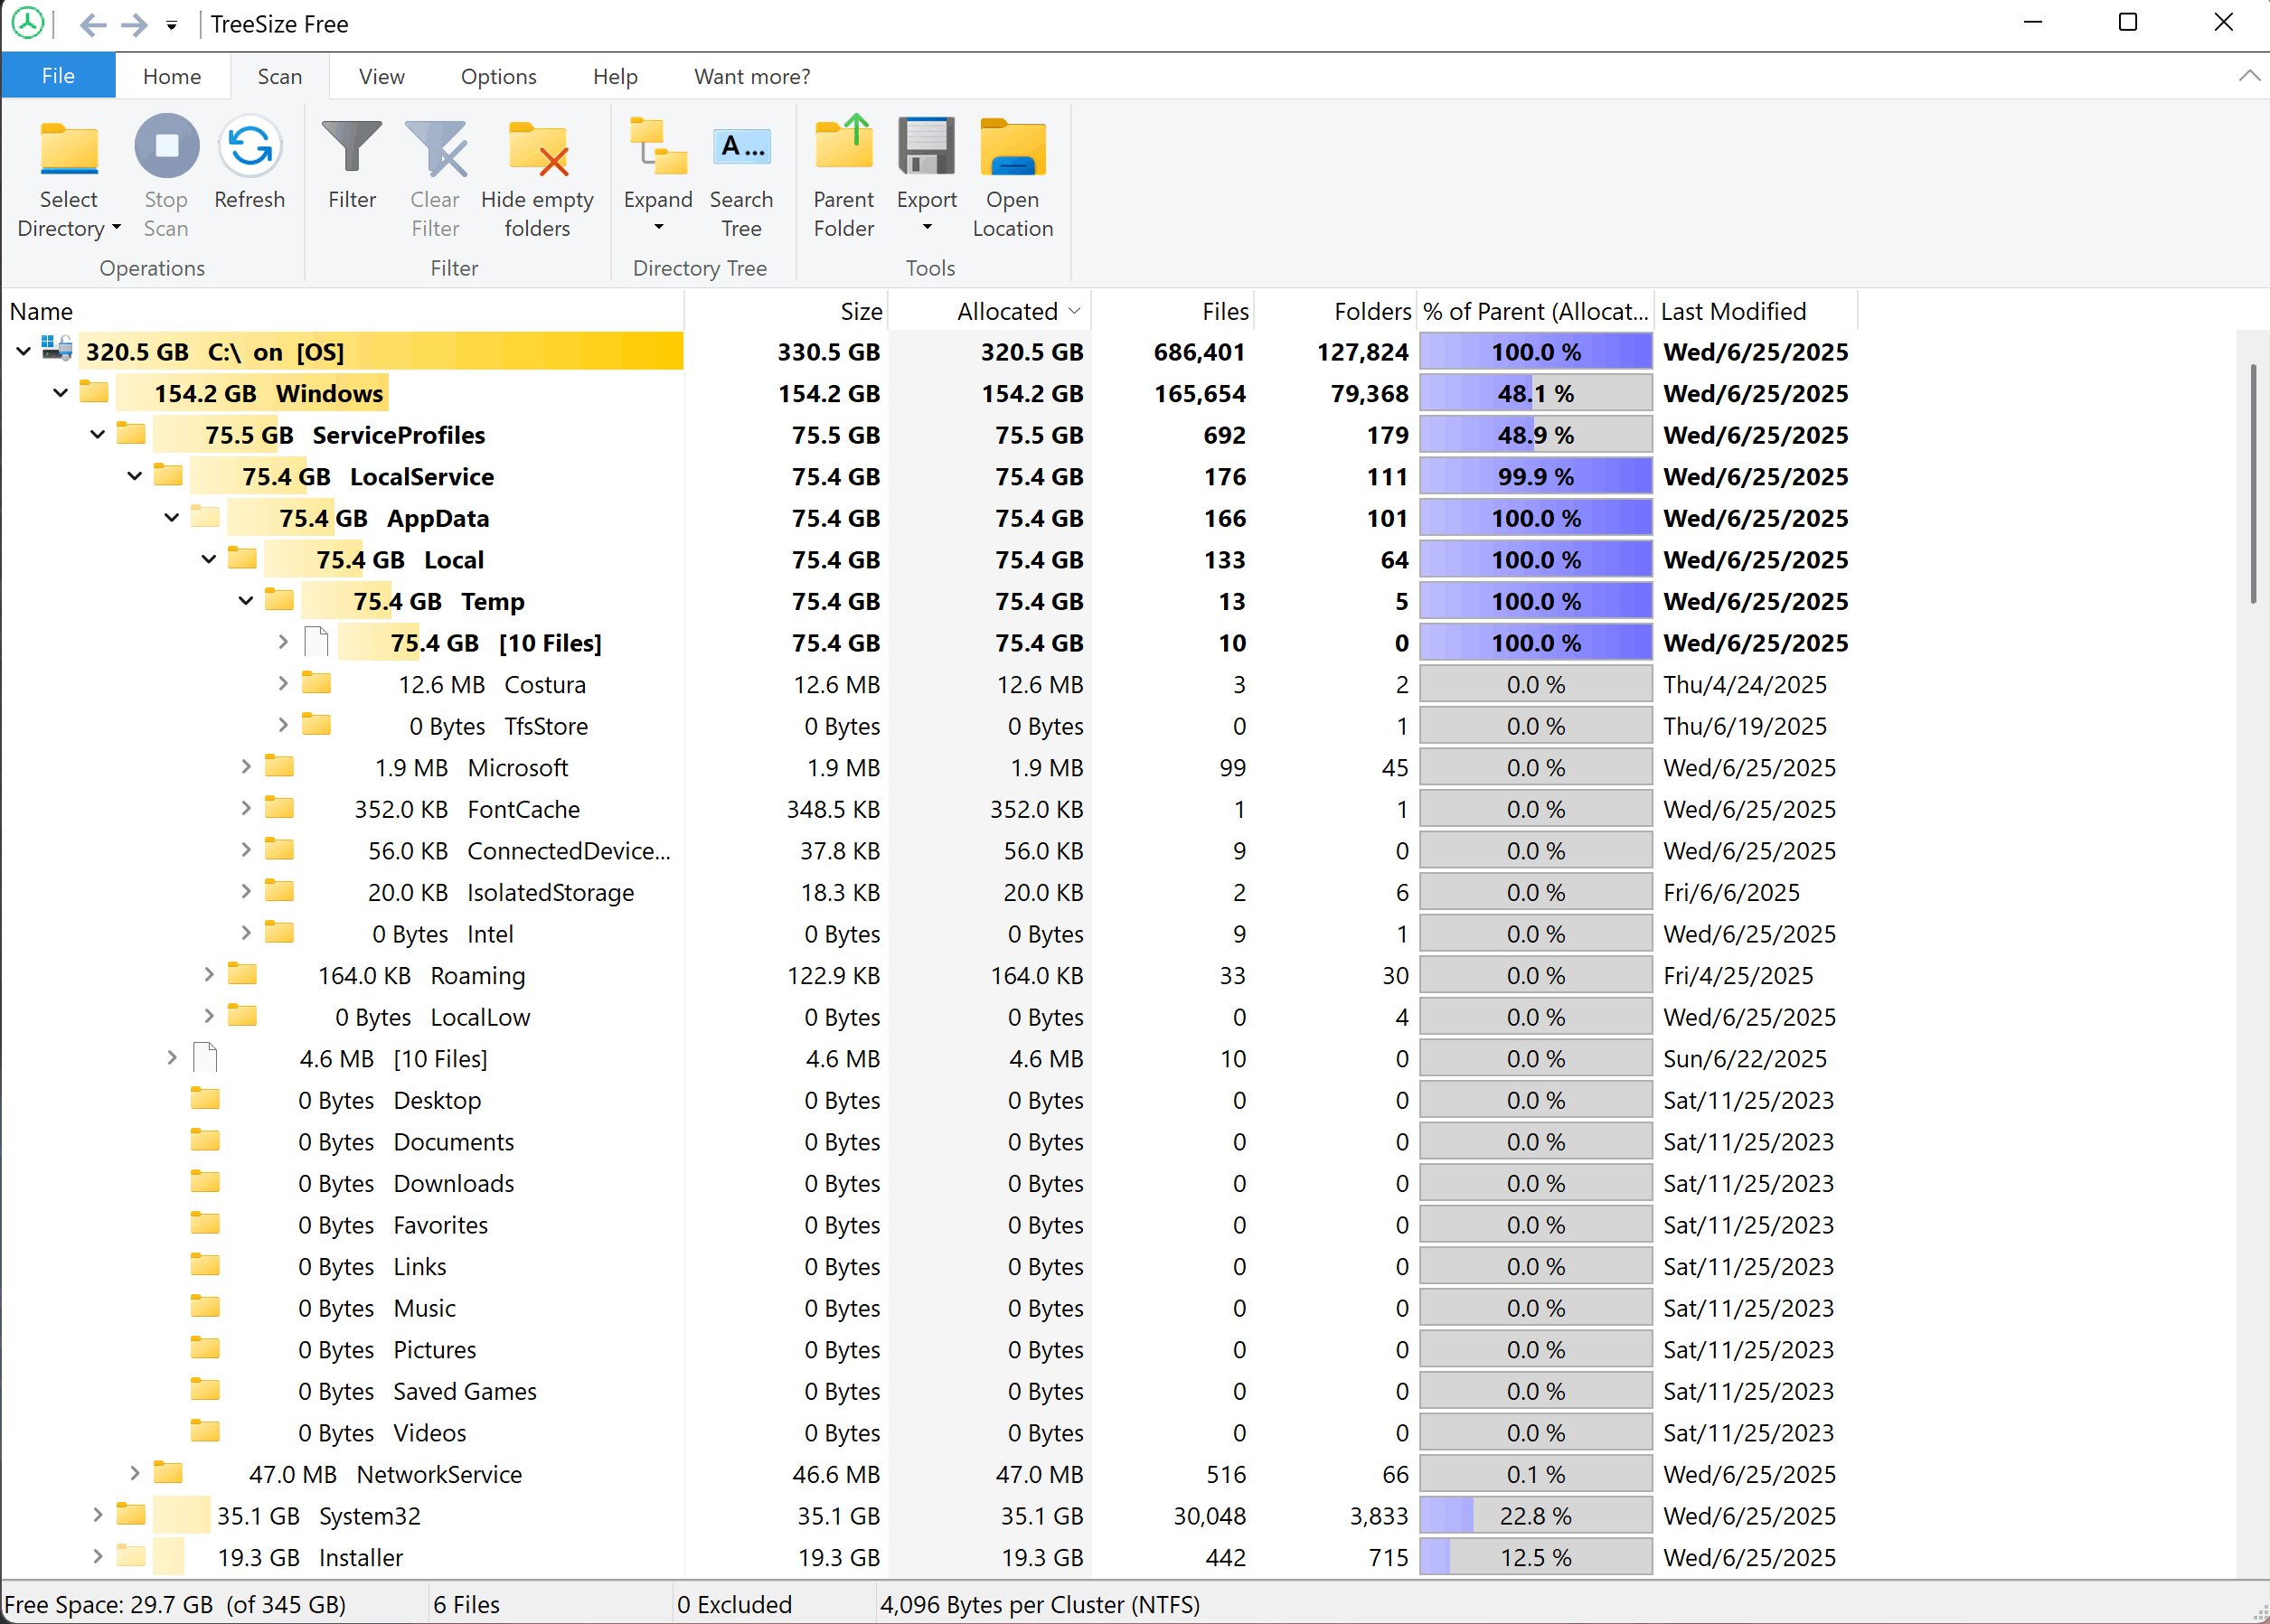Click the back navigation arrow
2270x1624 pixels.
(92, 24)
